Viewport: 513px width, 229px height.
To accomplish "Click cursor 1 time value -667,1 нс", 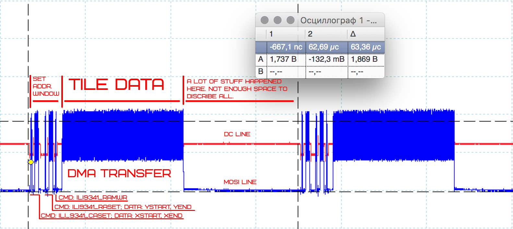I will pos(286,47).
